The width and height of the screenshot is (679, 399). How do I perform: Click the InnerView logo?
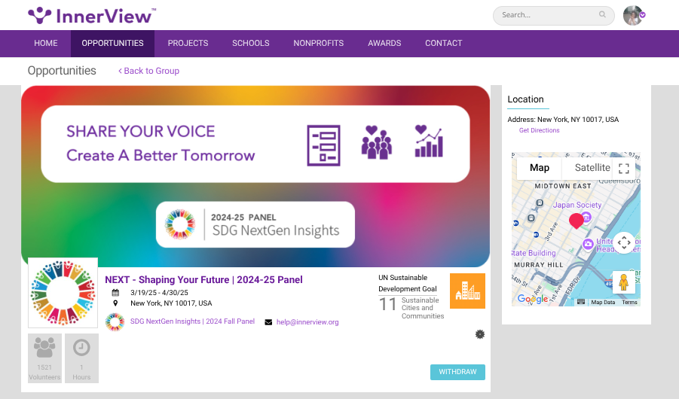(x=92, y=16)
